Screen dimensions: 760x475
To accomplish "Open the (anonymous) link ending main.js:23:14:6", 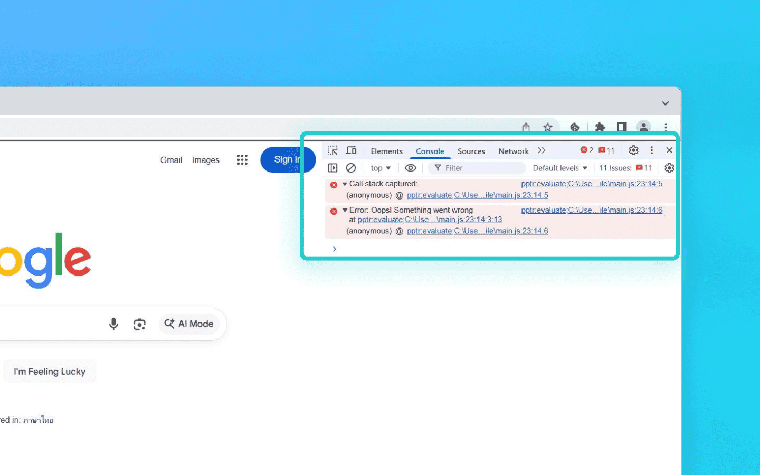I will click(x=478, y=231).
